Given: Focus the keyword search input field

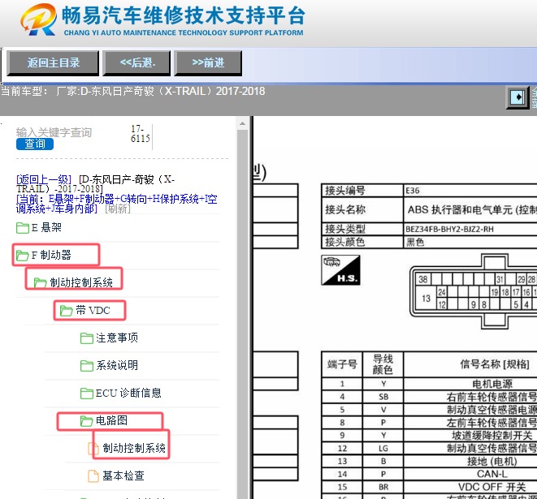Looking at the screenshot, I should [54, 132].
